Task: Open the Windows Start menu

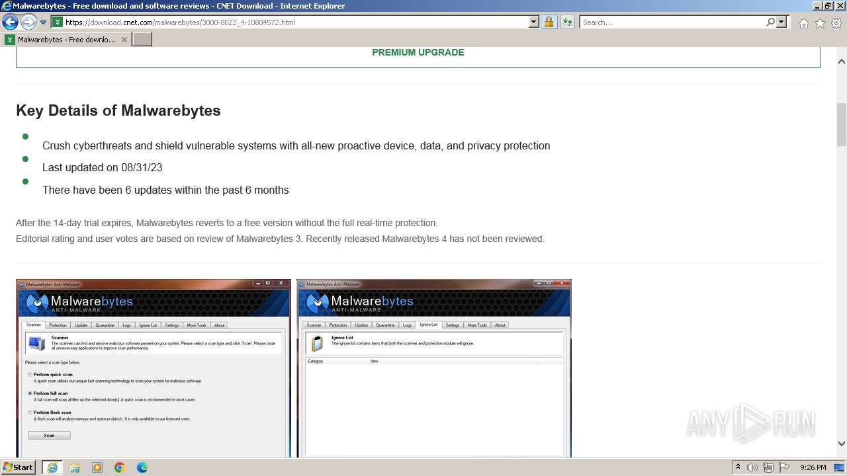Action: tap(19, 467)
